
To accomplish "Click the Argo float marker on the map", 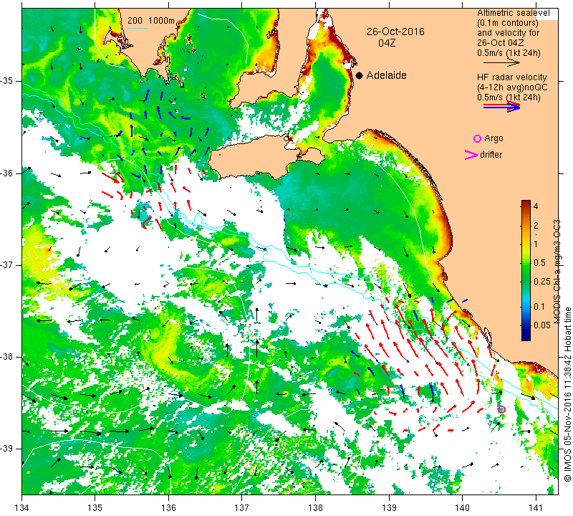I will pos(501,409).
